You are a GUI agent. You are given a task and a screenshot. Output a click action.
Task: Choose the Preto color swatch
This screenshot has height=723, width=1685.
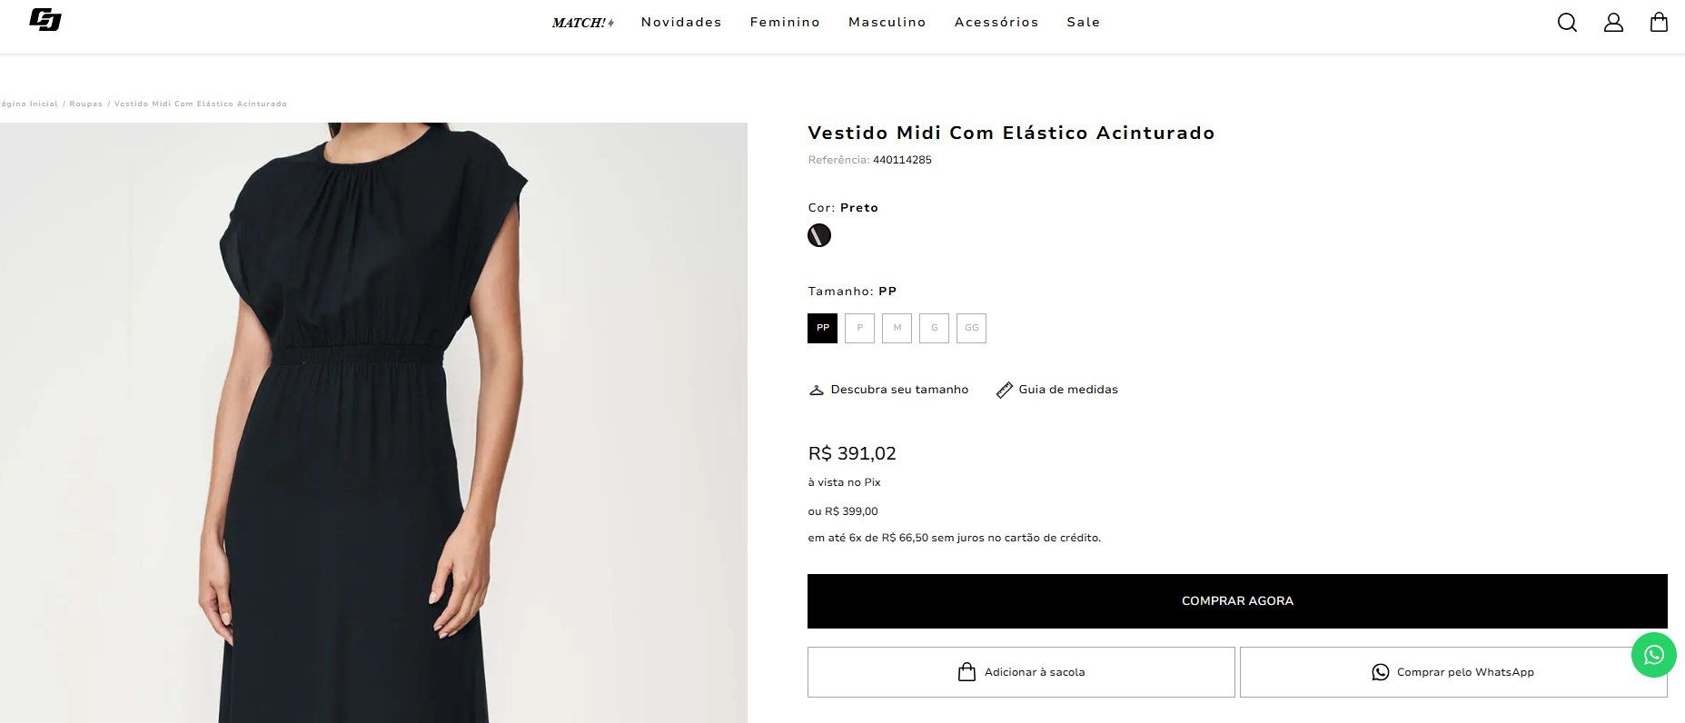point(819,235)
